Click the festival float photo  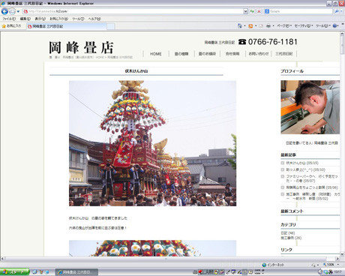coord(152,143)
